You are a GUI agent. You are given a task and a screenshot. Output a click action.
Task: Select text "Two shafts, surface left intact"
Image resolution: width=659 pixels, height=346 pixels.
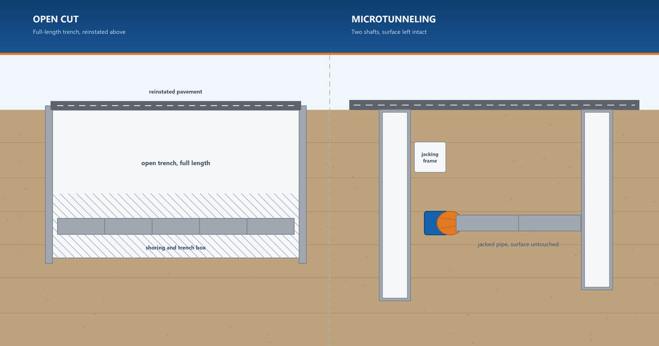[389, 32]
